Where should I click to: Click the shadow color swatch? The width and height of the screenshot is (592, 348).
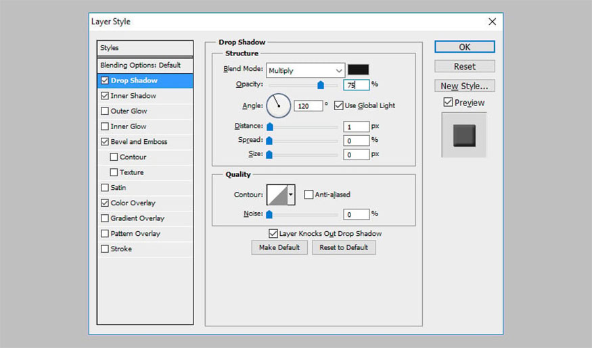click(x=358, y=70)
